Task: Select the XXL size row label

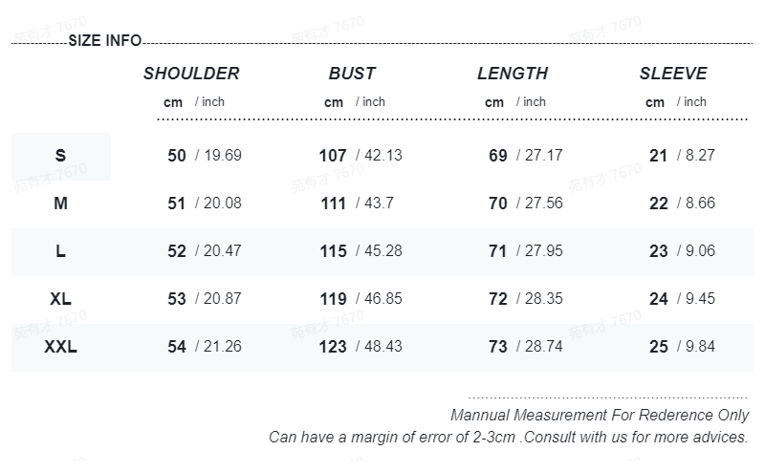Action: (x=60, y=347)
